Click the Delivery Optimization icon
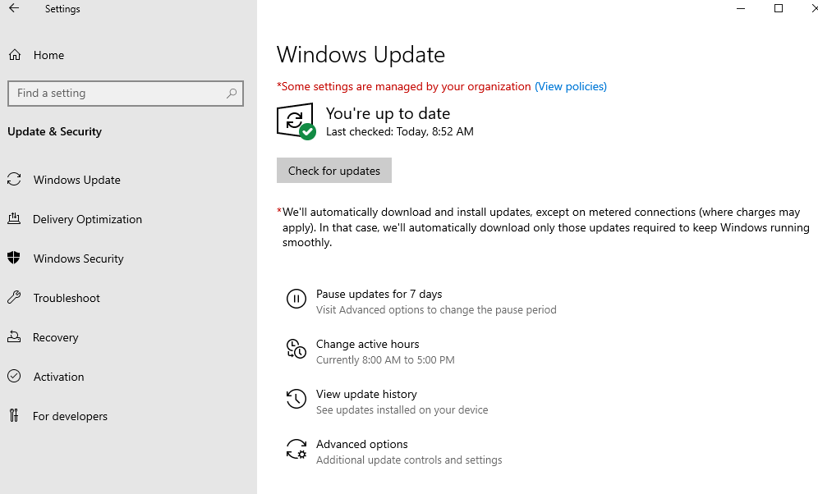 (14, 219)
